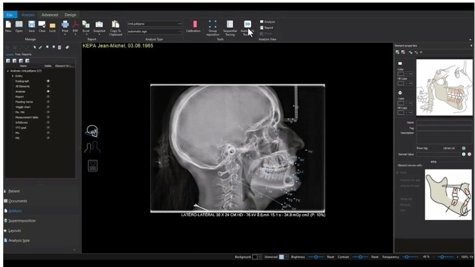Toggle visibility of Measurement table layer

[x=48, y=117]
